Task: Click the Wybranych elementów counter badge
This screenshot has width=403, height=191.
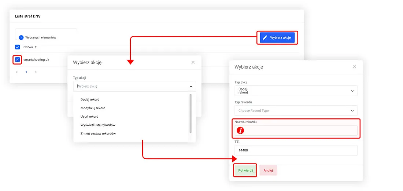Action: point(21,37)
